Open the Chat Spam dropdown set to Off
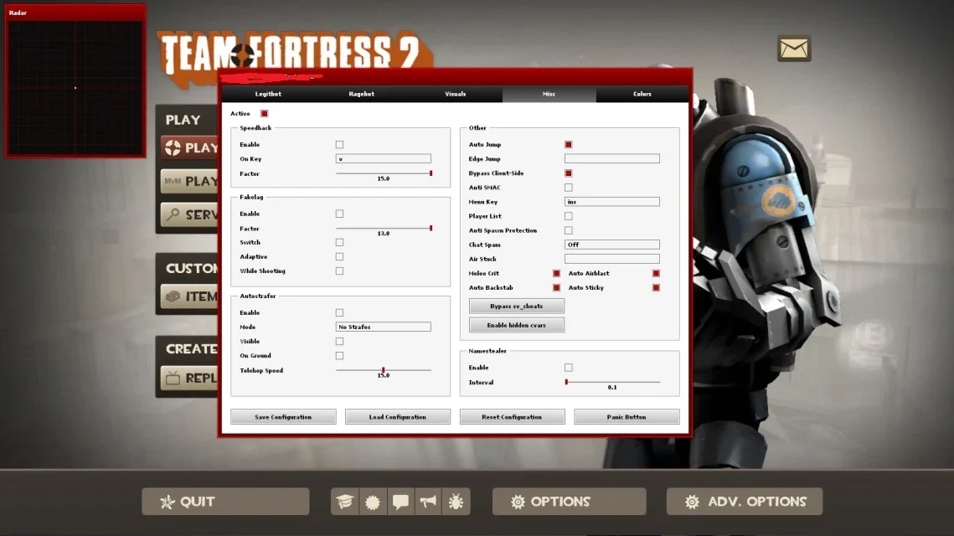Viewport: 954px width, 536px height. point(612,245)
